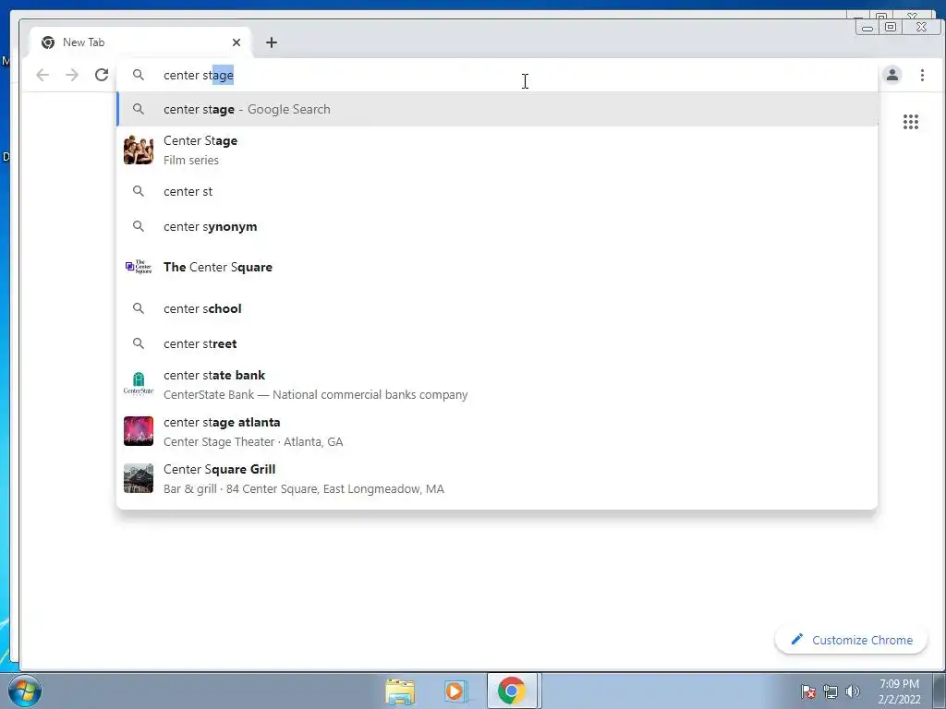
Task: Open File Explorer from taskbar
Action: point(400,691)
